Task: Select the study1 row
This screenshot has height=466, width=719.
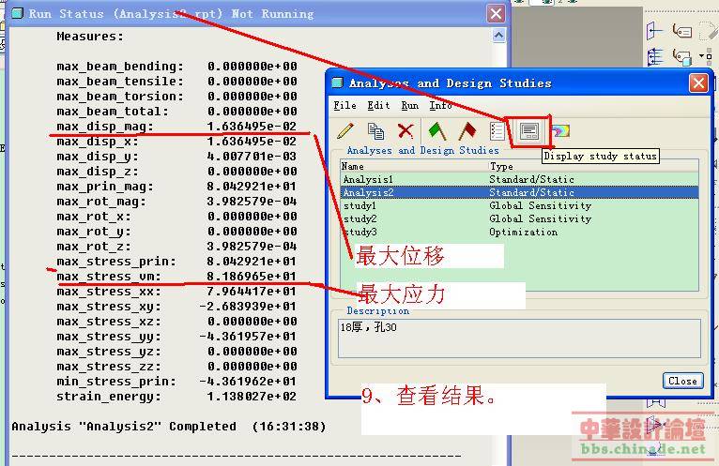Action: click(x=519, y=205)
